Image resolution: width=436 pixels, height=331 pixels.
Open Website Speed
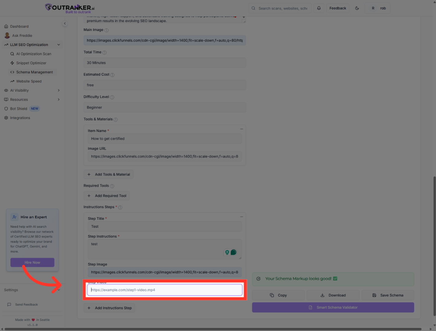click(x=29, y=82)
